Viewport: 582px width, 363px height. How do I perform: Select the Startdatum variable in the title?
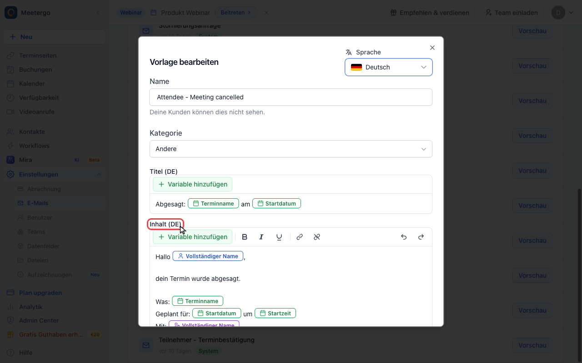(276, 204)
